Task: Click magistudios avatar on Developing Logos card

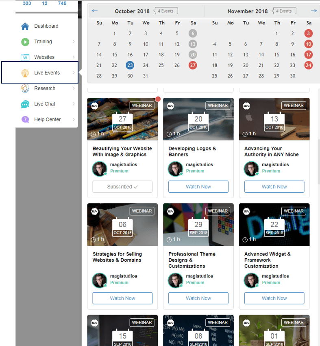Action: [x=176, y=169]
